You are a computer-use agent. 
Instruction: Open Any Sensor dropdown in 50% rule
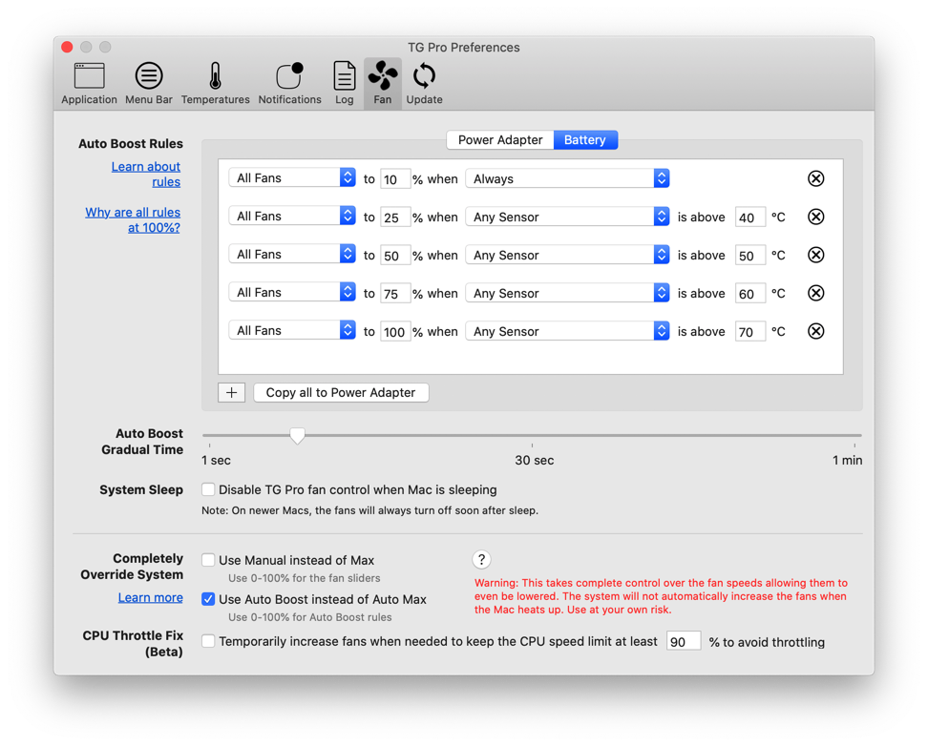(567, 255)
